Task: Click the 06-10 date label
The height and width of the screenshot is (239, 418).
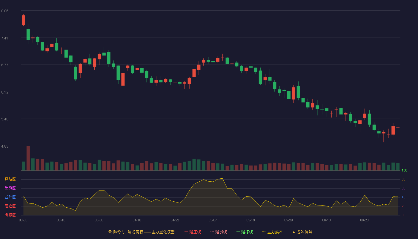Action: click(326, 220)
